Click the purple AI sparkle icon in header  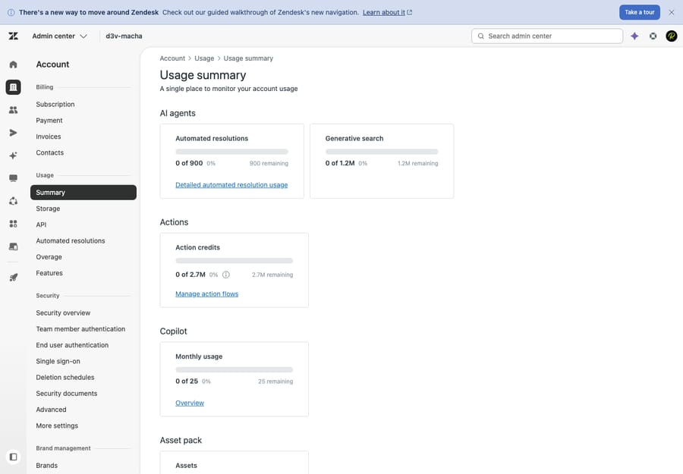[634, 36]
